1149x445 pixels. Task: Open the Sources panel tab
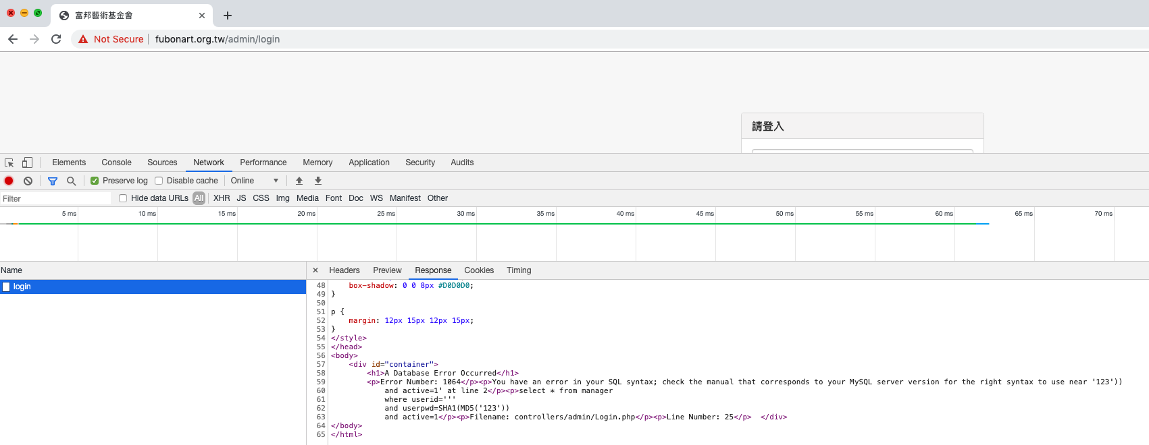(162, 162)
